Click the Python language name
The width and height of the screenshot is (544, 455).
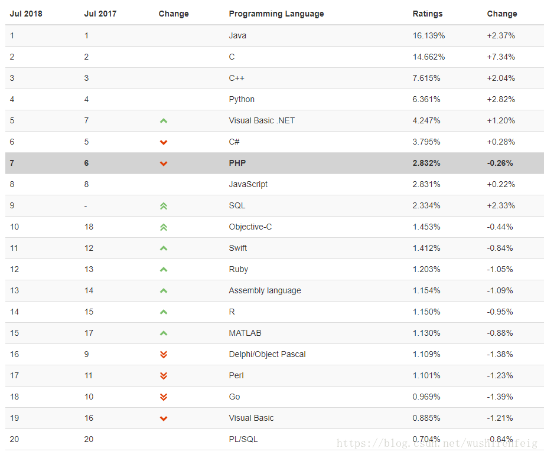(x=242, y=99)
